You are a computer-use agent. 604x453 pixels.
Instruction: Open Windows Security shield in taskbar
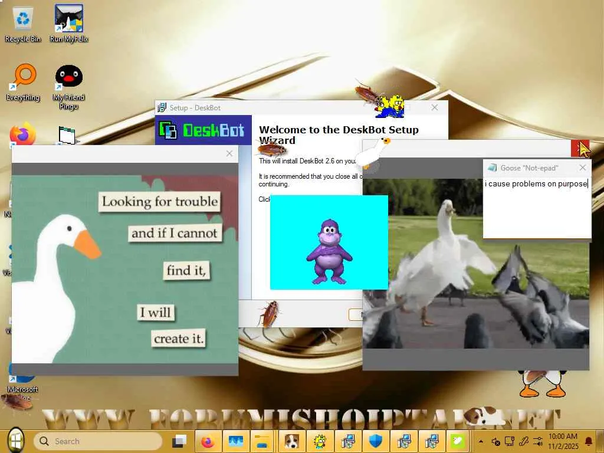(x=376, y=441)
